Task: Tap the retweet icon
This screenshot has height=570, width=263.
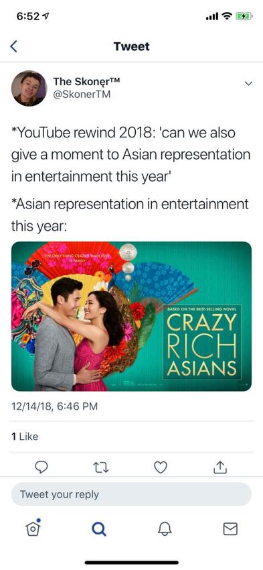Action: (100, 467)
